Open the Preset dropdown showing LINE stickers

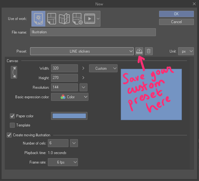[x=82, y=51]
